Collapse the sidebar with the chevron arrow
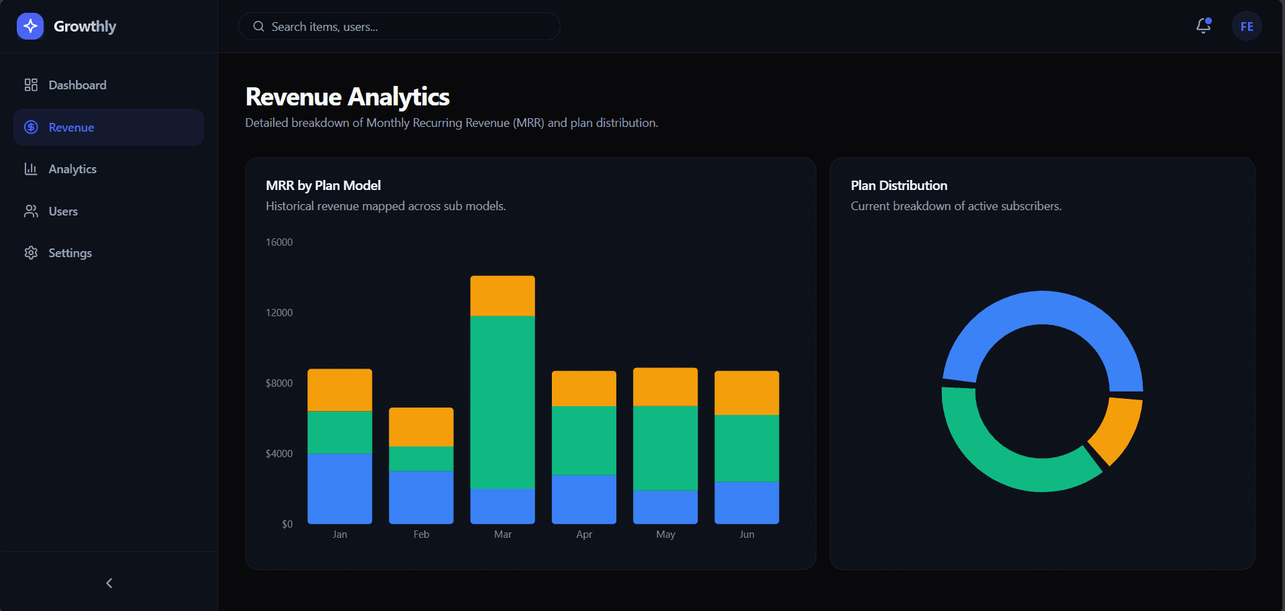This screenshot has width=1285, height=611. point(109,583)
